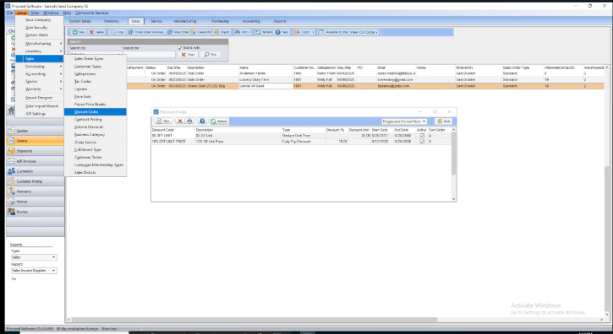Viewport: 613px width, 334px height.
Task: Click the Home icon in the sidebar
Action: coord(11,110)
